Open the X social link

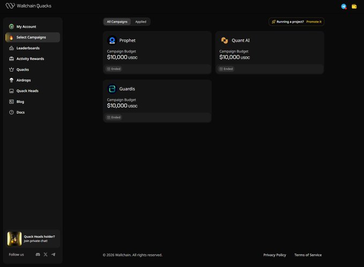[x=46, y=255]
